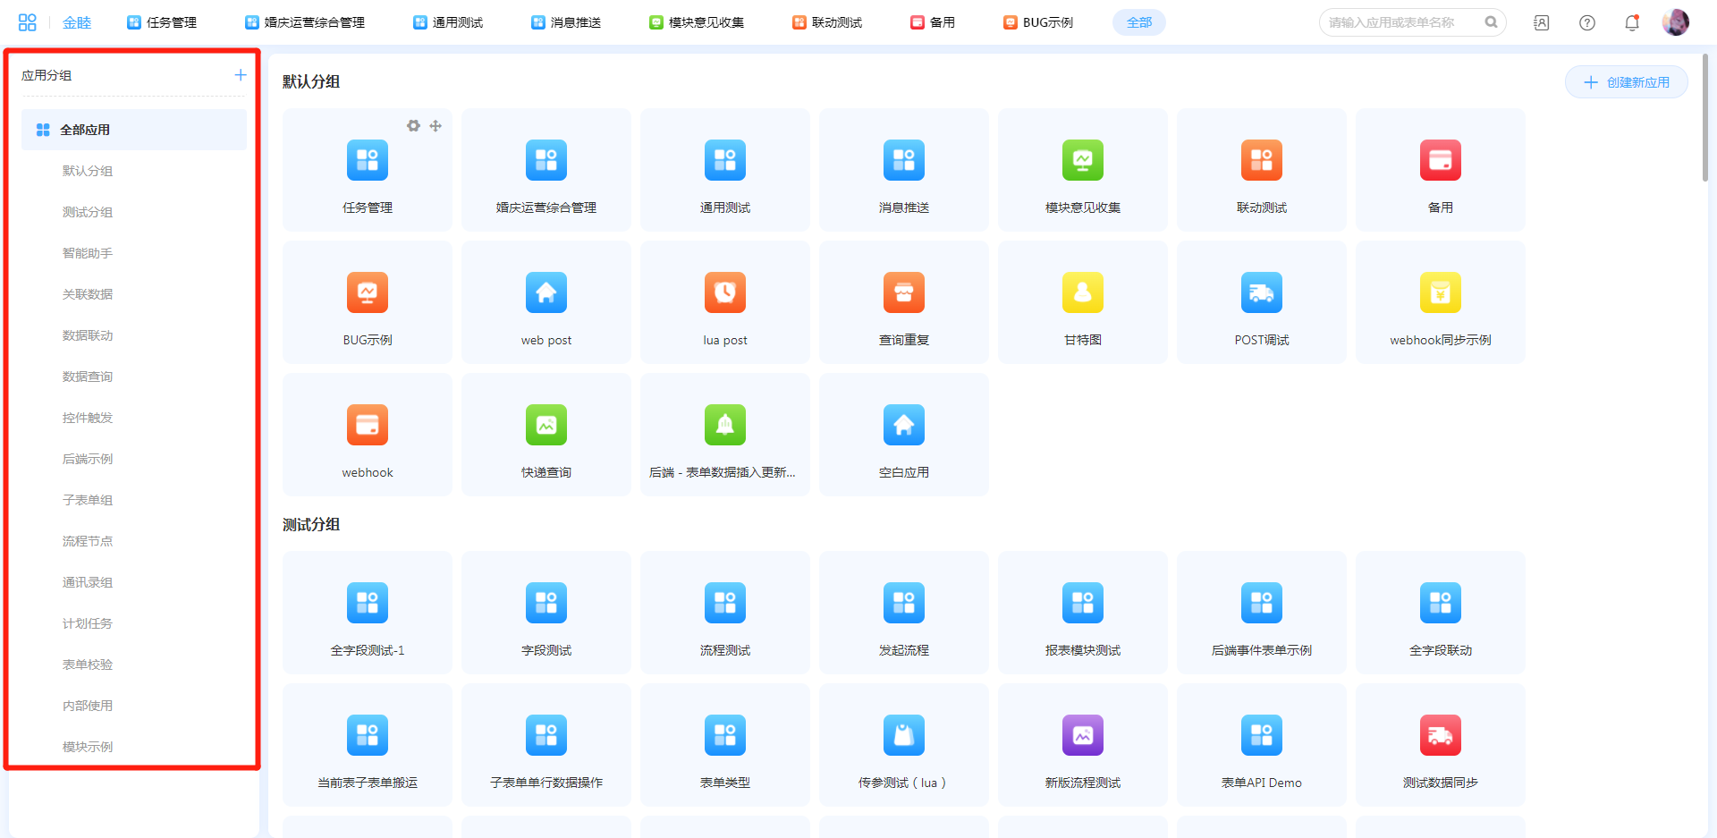Viewport: 1717px width, 838px height.
Task: Click the search magnifier icon
Action: click(x=1491, y=22)
